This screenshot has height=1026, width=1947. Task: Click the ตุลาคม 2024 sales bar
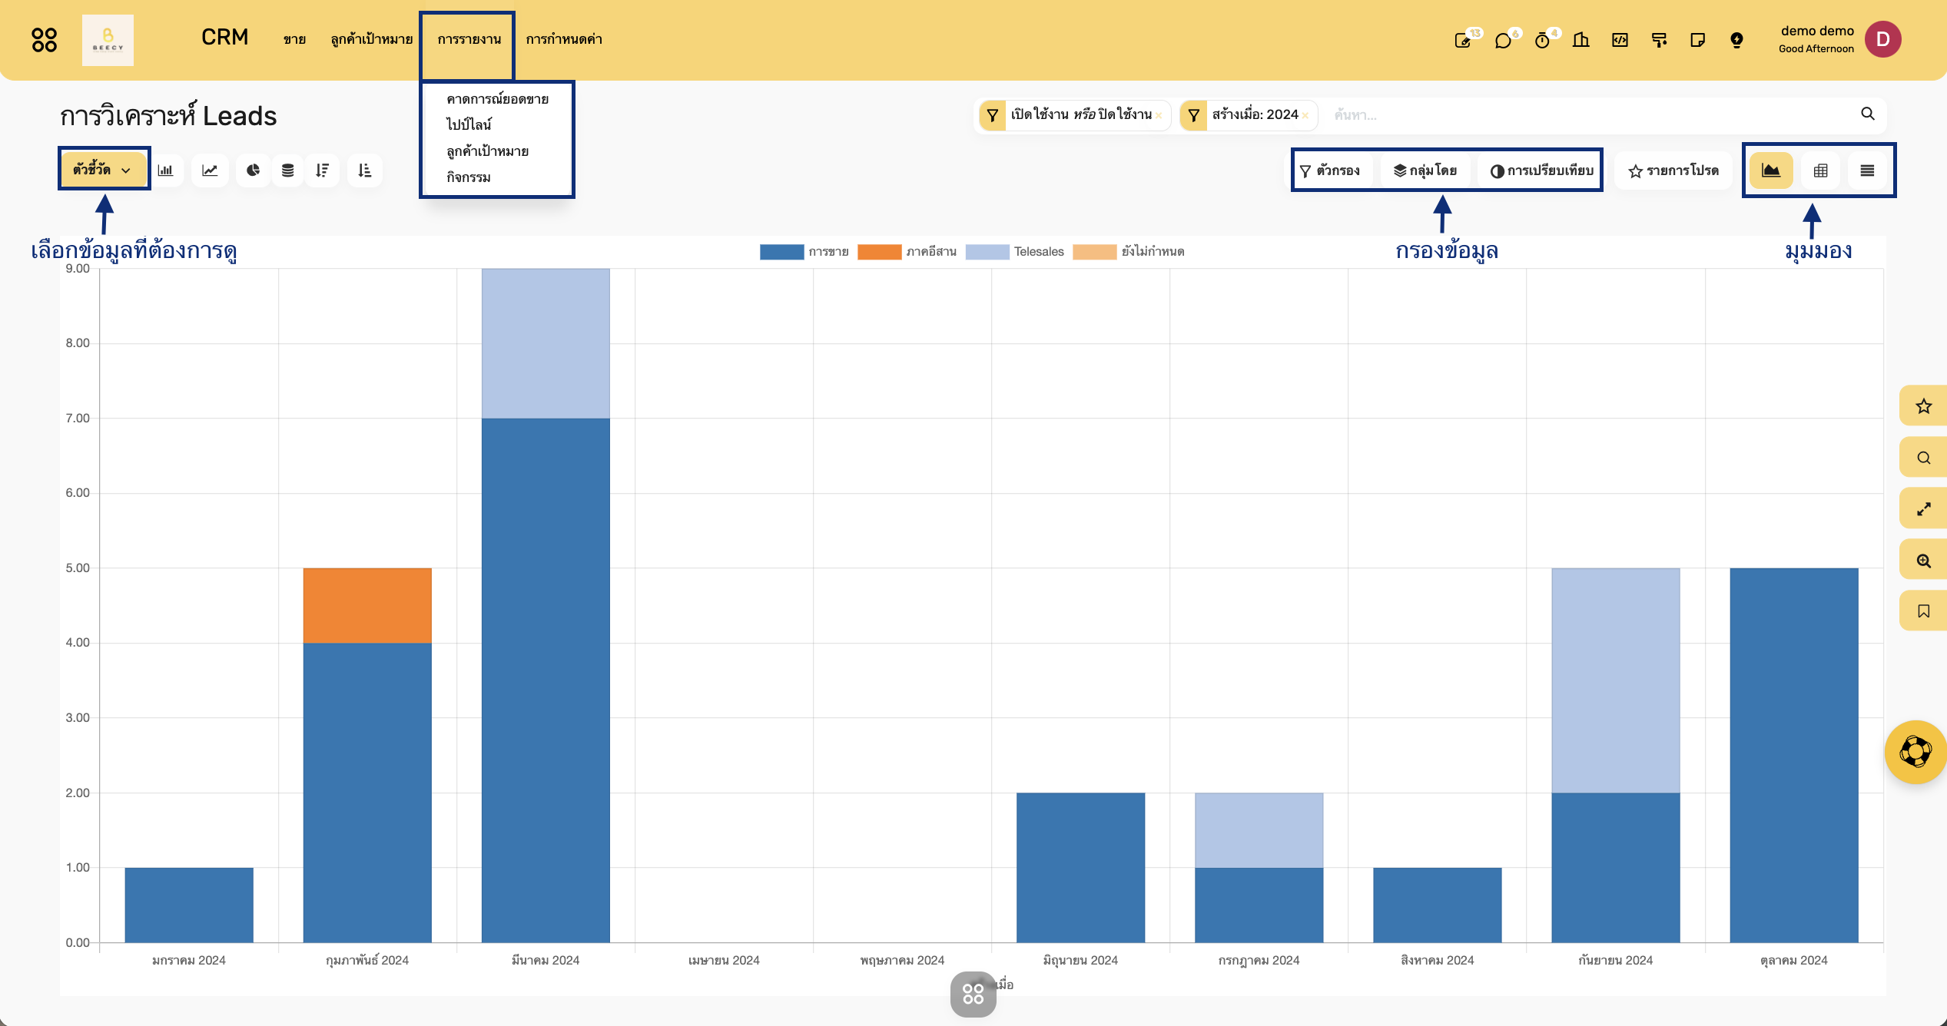1793,755
